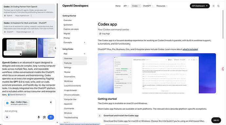The image size is (226, 125).
Task: Click the main page vertical scrollbar
Action: pos(223,24)
